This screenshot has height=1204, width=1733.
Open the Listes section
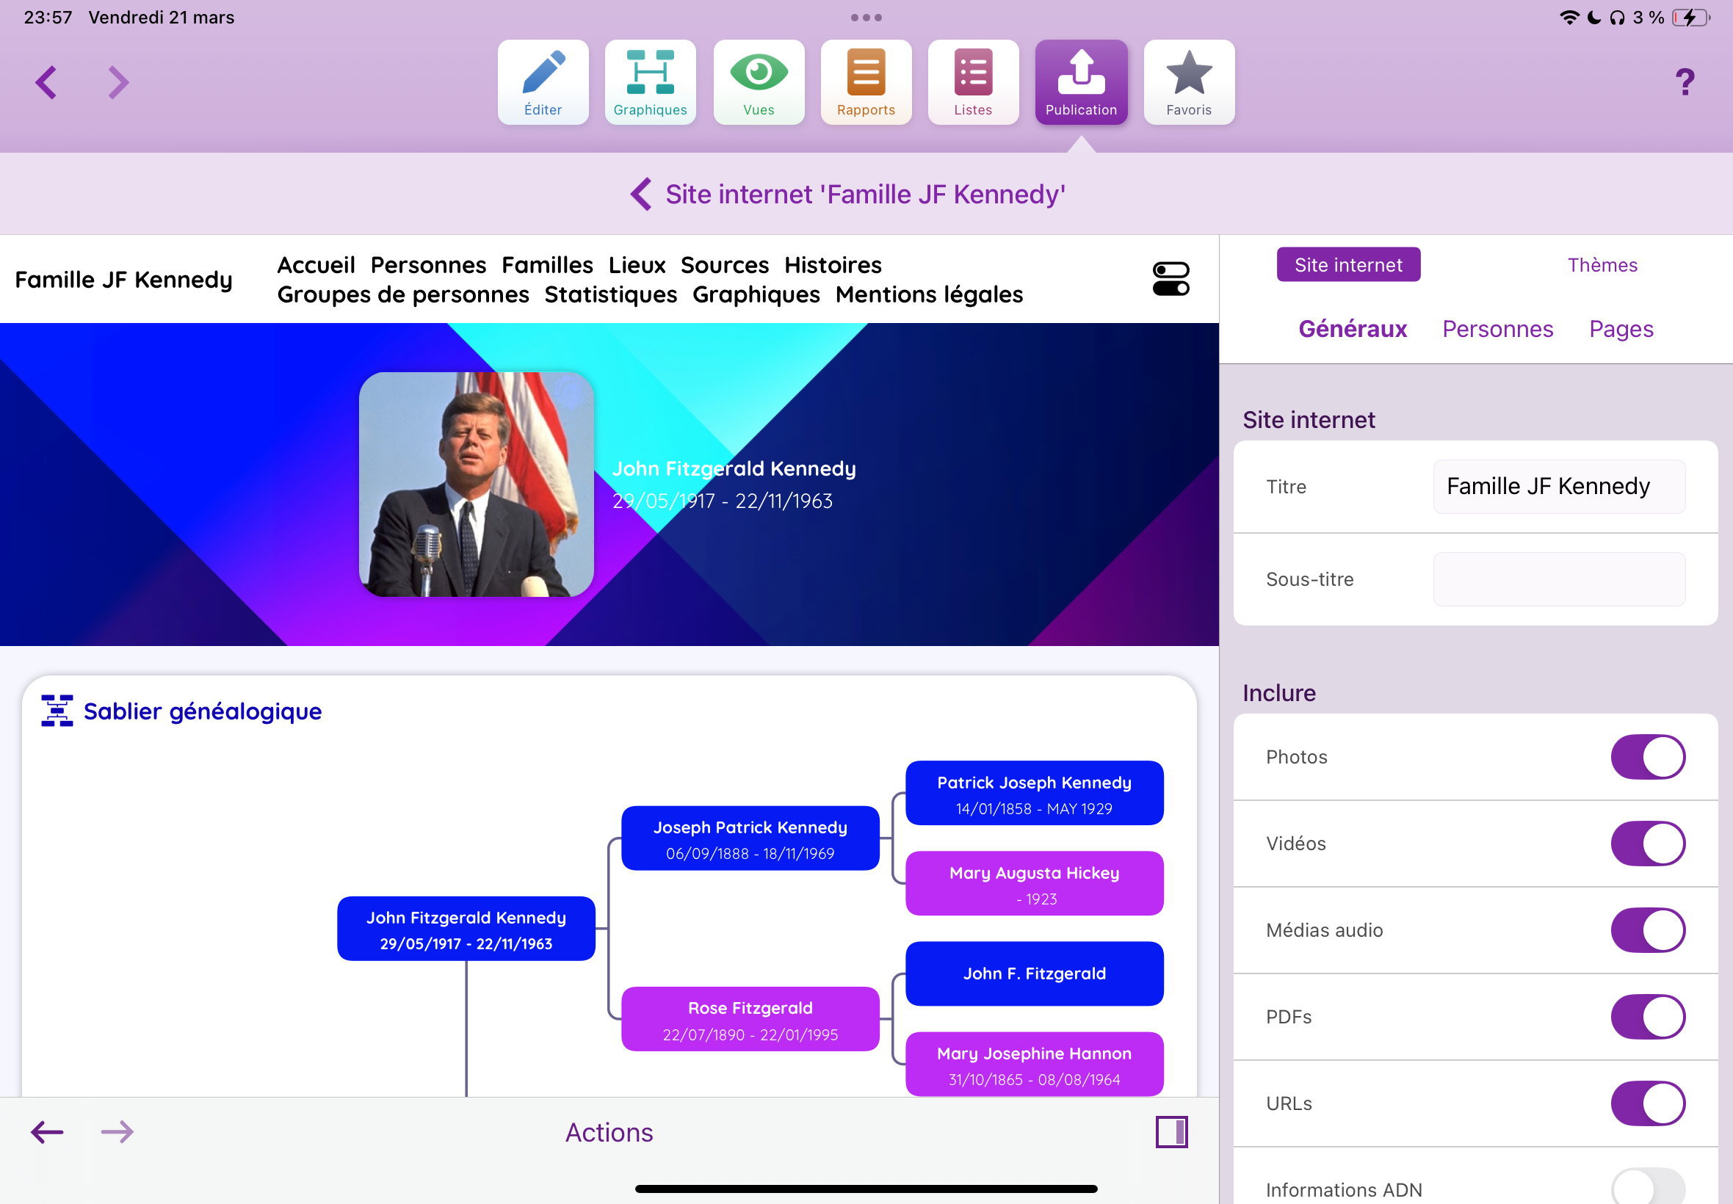coord(972,82)
